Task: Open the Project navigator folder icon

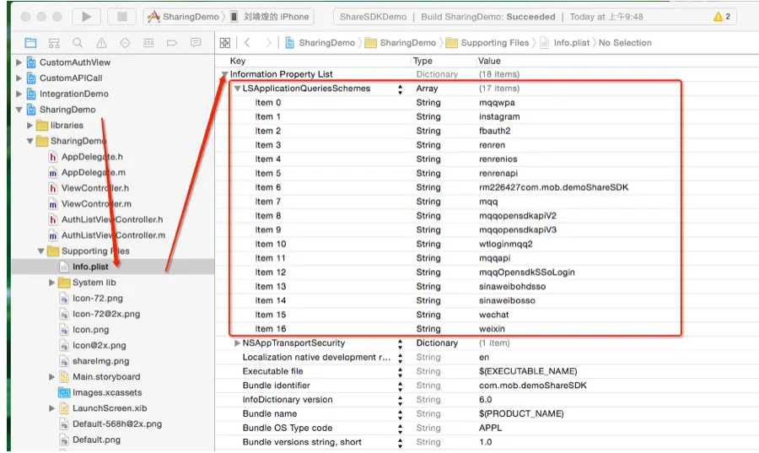Action: pyautogui.click(x=30, y=43)
